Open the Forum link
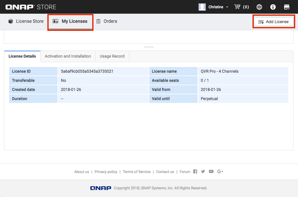The image size is (298, 197). 185,172
